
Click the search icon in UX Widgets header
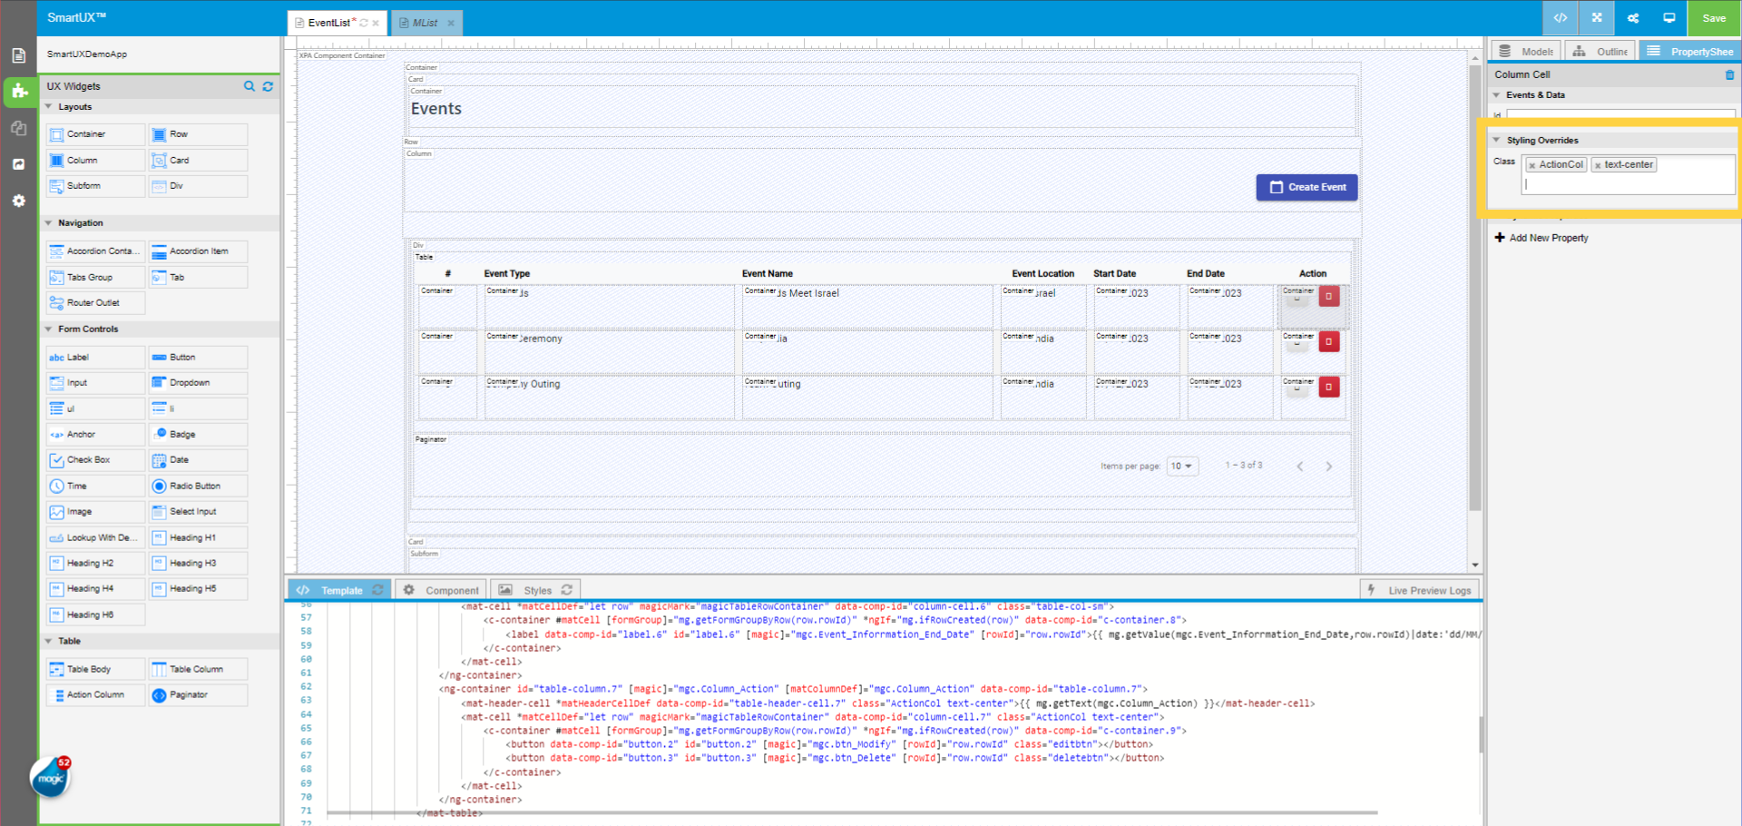[x=250, y=86]
